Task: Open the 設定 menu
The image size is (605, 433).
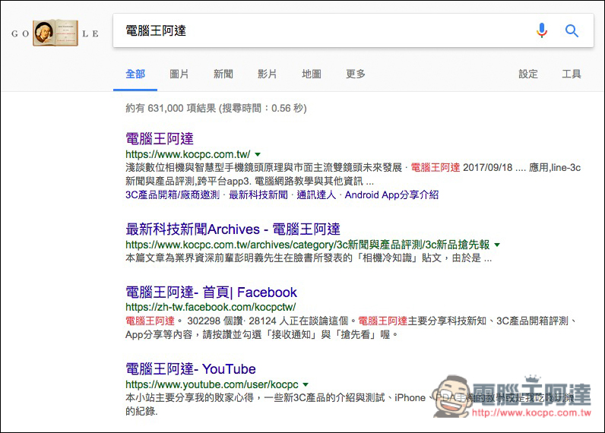Action: pos(527,74)
